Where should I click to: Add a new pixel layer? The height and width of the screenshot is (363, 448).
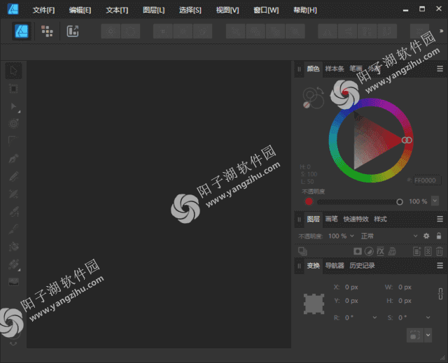coord(428,251)
